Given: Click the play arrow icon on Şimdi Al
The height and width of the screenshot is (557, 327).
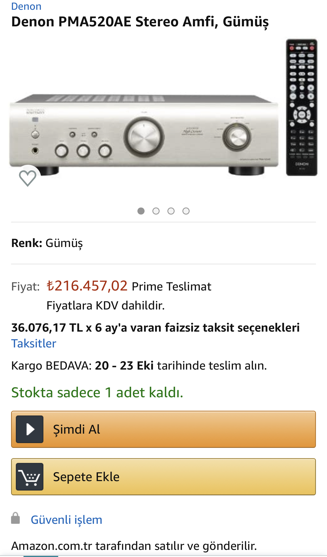Looking at the screenshot, I should [30, 429].
